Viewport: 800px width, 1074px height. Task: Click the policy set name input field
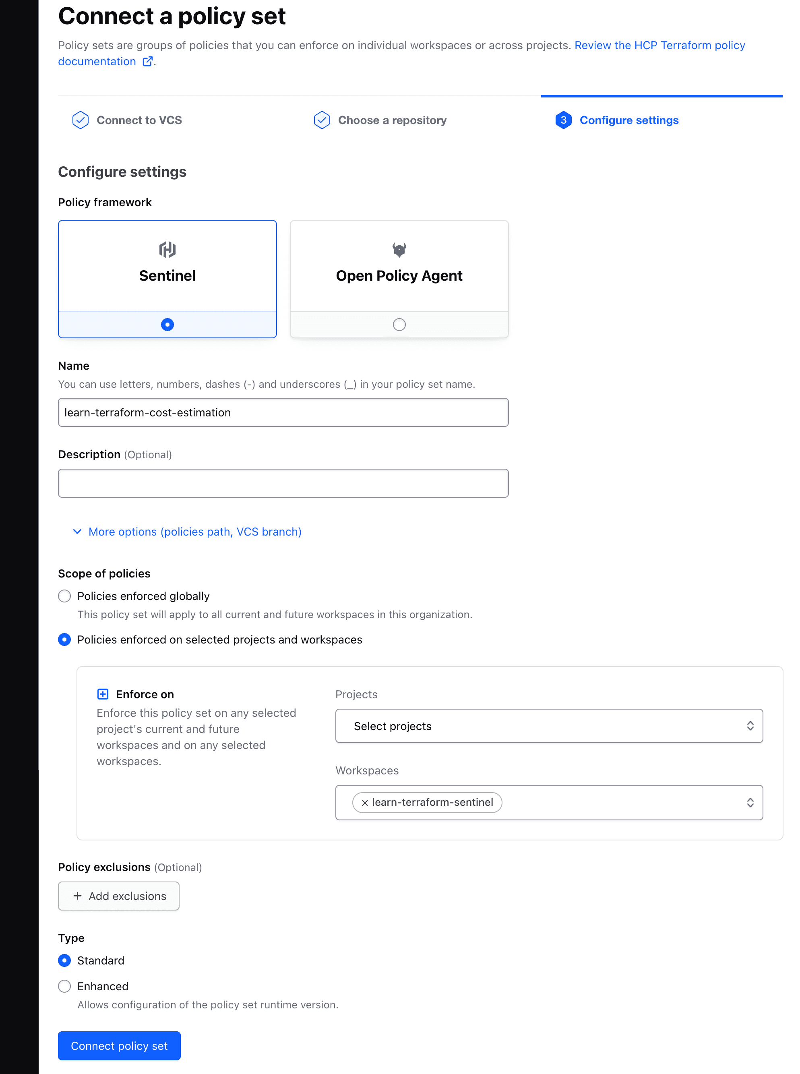click(283, 412)
